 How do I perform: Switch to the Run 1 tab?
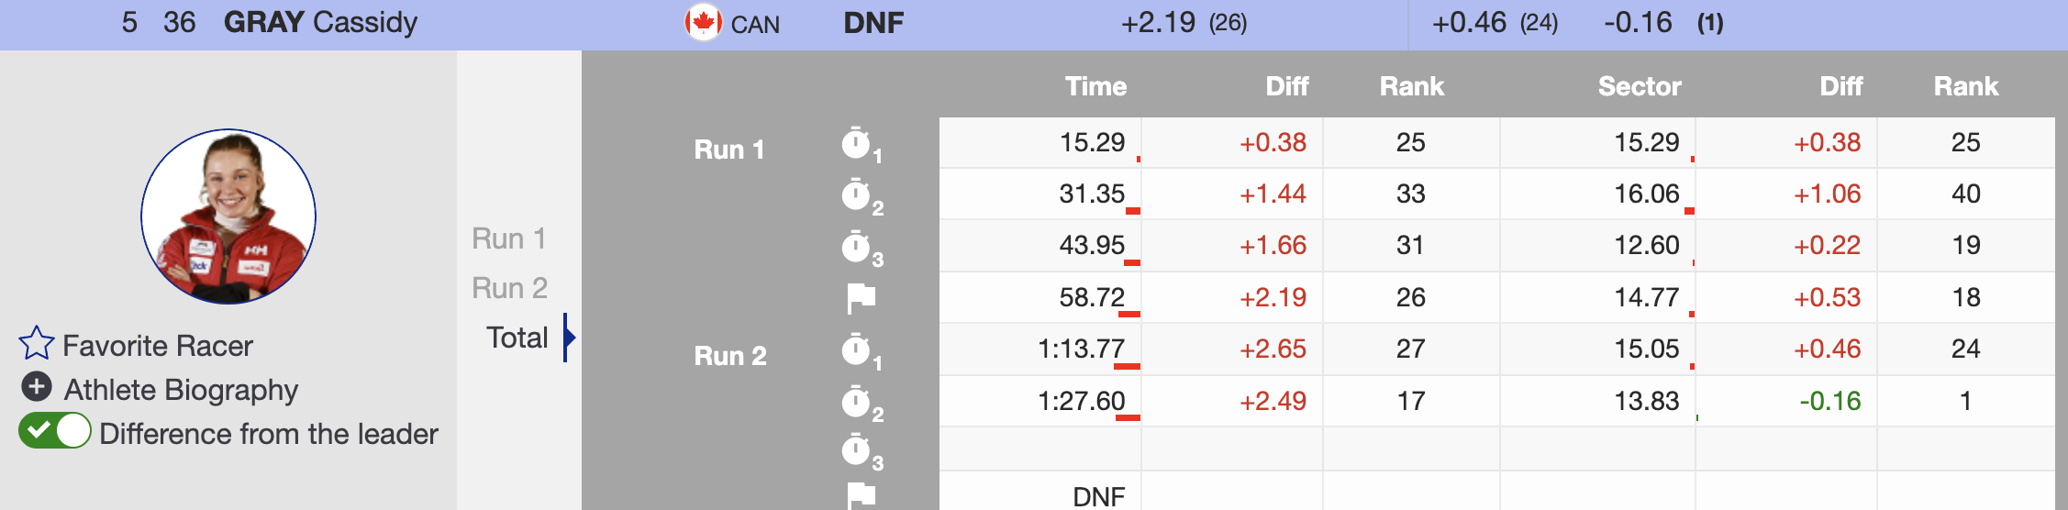pyautogui.click(x=509, y=238)
